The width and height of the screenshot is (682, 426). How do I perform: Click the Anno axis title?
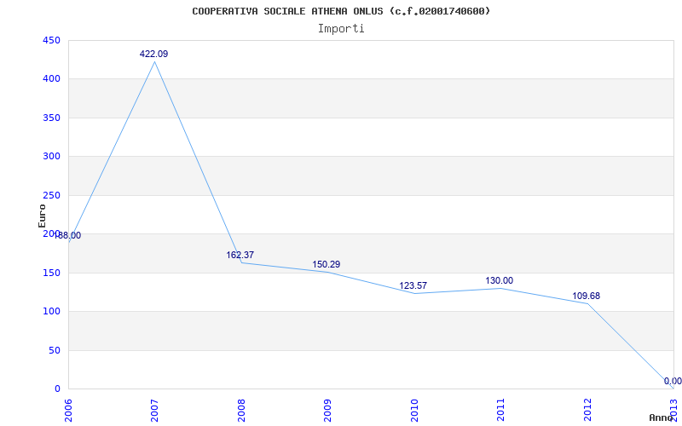pyautogui.click(x=662, y=417)
